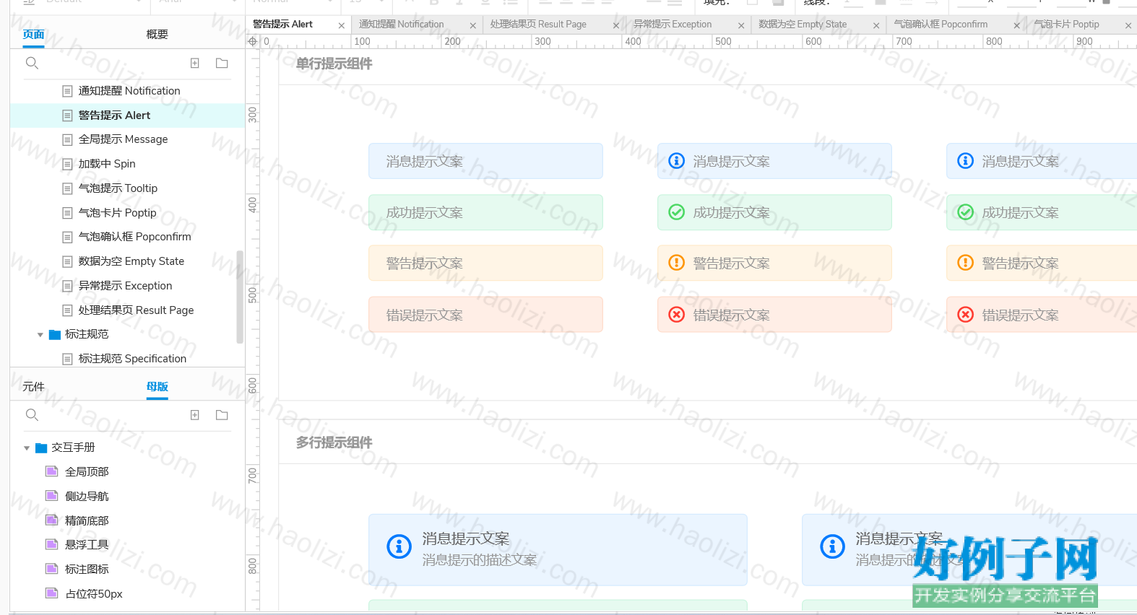Image resolution: width=1137 pixels, height=615 pixels.
Task: Click red error icon in middle error alert
Action: (x=676, y=314)
